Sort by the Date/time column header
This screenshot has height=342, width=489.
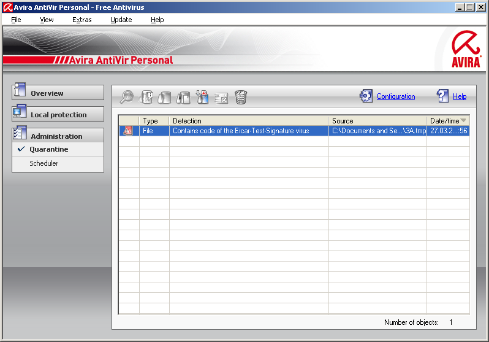(448, 121)
